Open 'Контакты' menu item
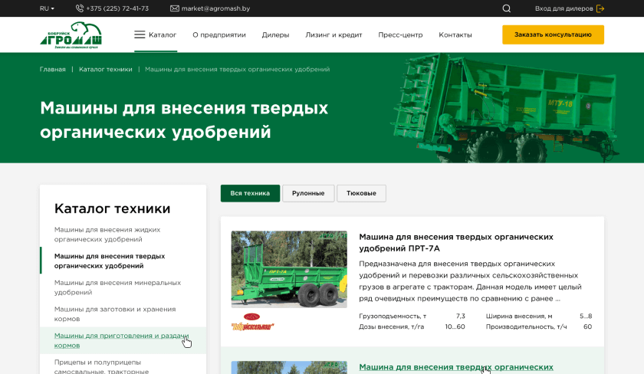This screenshot has width=644, height=374. point(455,35)
